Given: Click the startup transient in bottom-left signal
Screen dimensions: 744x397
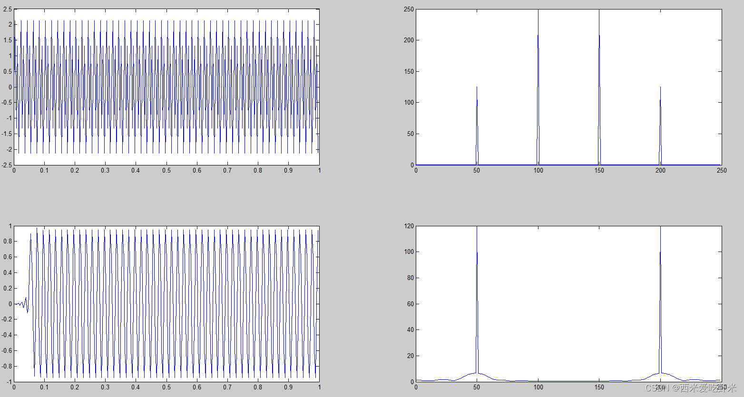Looking at the screenshot, I should click(23, 304).
